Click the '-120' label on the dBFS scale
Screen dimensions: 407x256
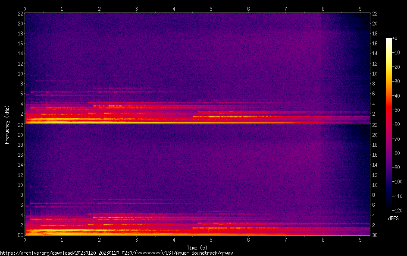[x=399, y=210]
